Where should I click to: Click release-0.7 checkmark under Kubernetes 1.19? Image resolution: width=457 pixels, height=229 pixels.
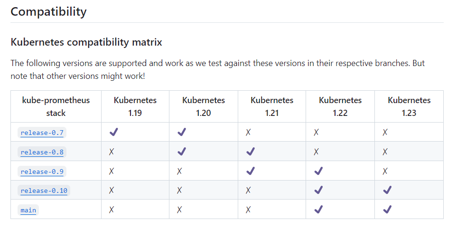click(x=114, y=132)
